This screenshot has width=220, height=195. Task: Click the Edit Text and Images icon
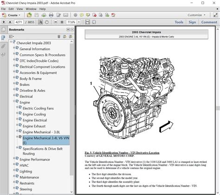58,15
